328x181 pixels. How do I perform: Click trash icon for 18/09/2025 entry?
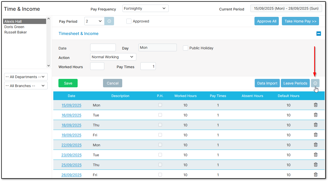(316, 125)
